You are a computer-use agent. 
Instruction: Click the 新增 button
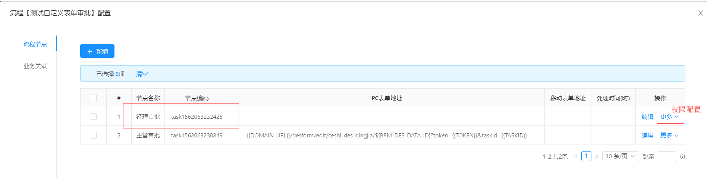pyautogui.click(x=97, y=51)
